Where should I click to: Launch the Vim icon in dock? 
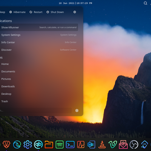(112, 145)
